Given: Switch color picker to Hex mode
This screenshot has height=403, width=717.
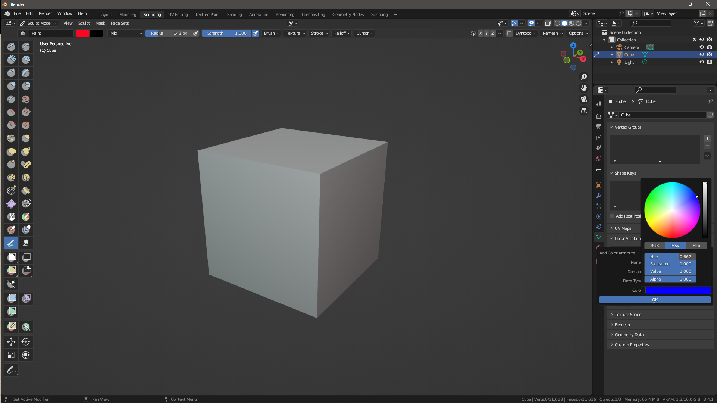Looking at the screenshot, I should (696, 246).
